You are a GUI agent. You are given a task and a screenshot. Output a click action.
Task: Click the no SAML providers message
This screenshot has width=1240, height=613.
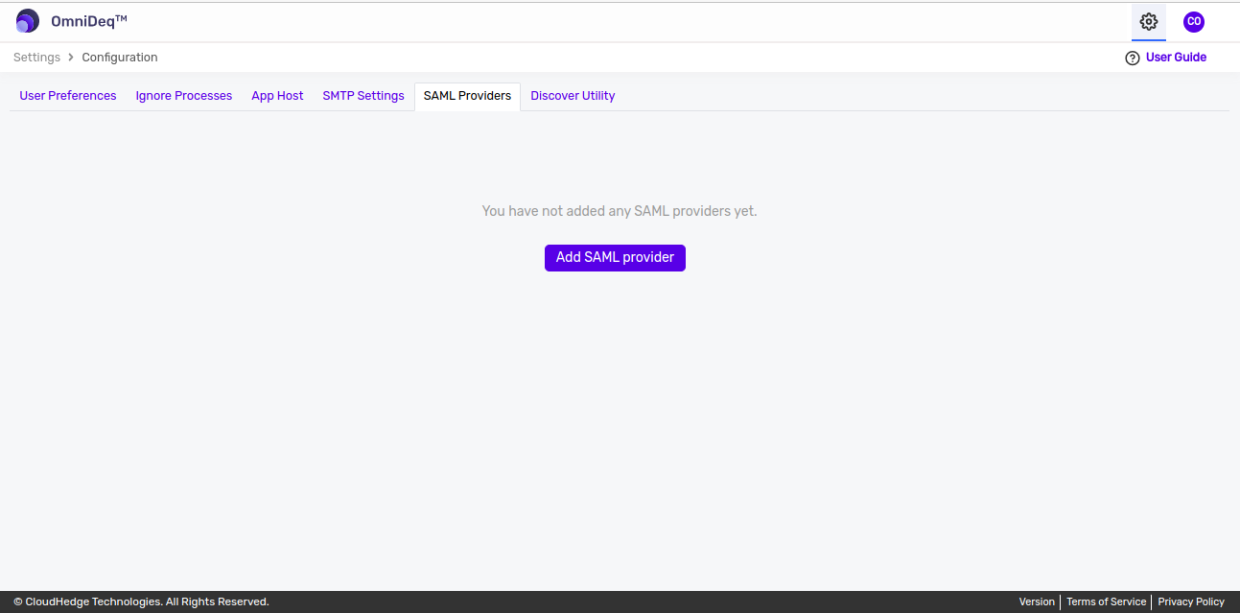tap(620, 211)
